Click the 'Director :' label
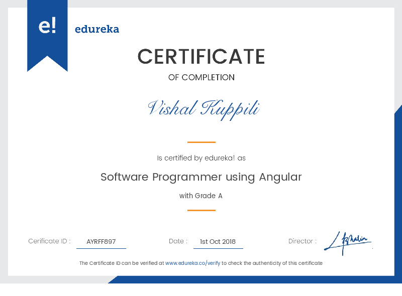The width and height of the screenshot is (402, 296). tap(303, 241)
